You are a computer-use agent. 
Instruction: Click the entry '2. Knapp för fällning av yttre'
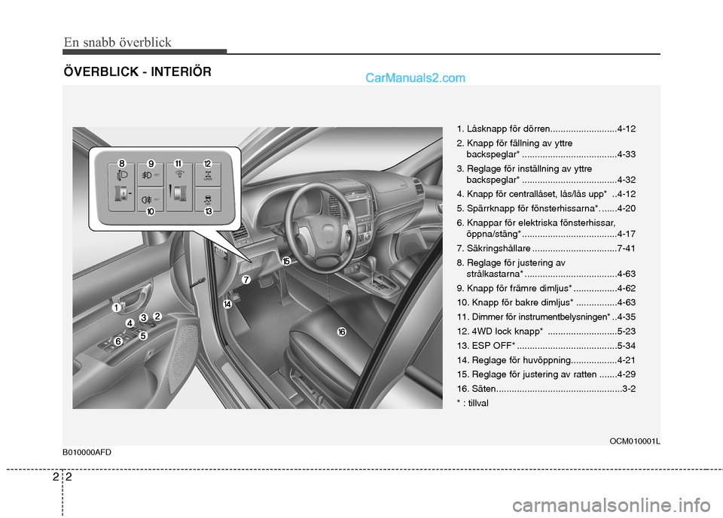tap(514, 143)
